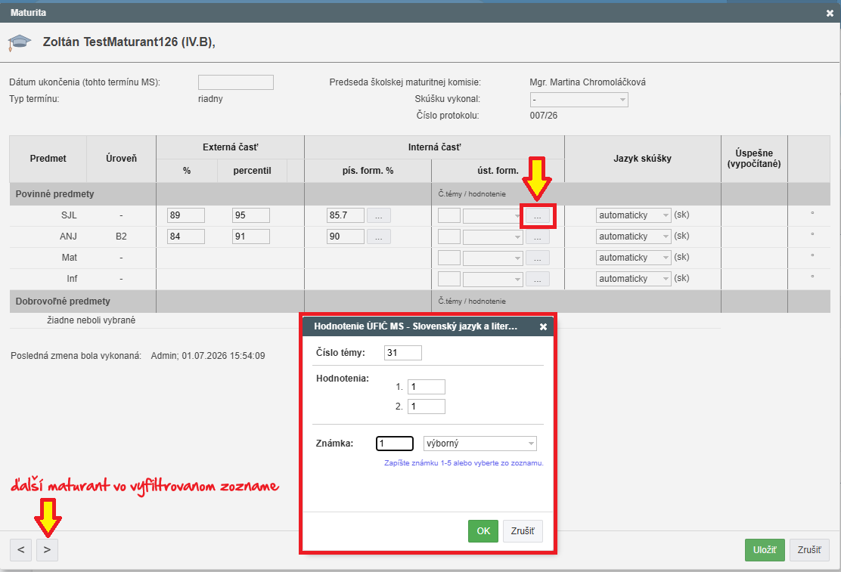Open ANJ exam language dropdown
Viewport: 841px width, 572px height.
(634, 237)
